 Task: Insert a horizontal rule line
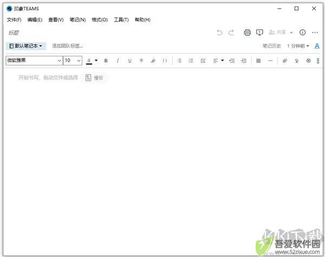point(270,61)
